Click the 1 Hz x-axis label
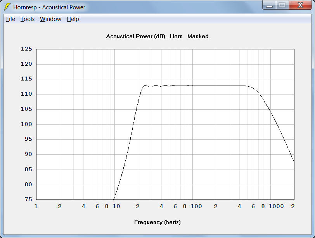This screenshot has width=315, height=238. click(x=36, y=206)
